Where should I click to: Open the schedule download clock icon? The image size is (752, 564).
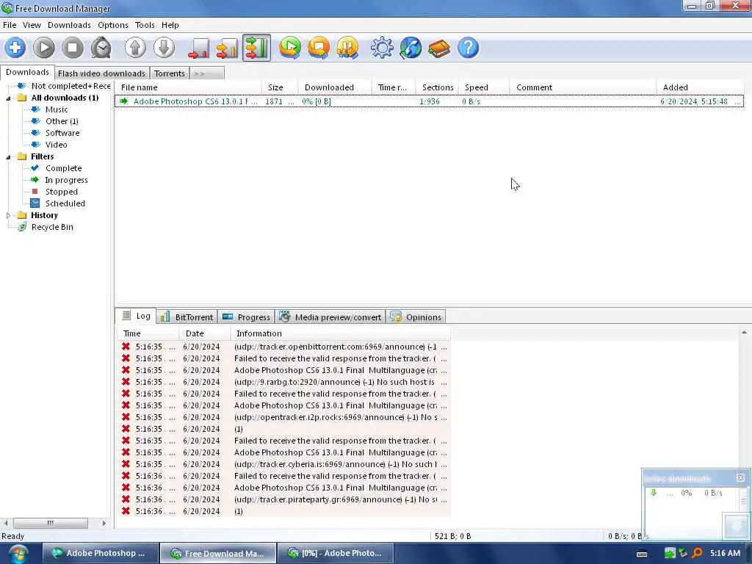[x=101, y=48]
